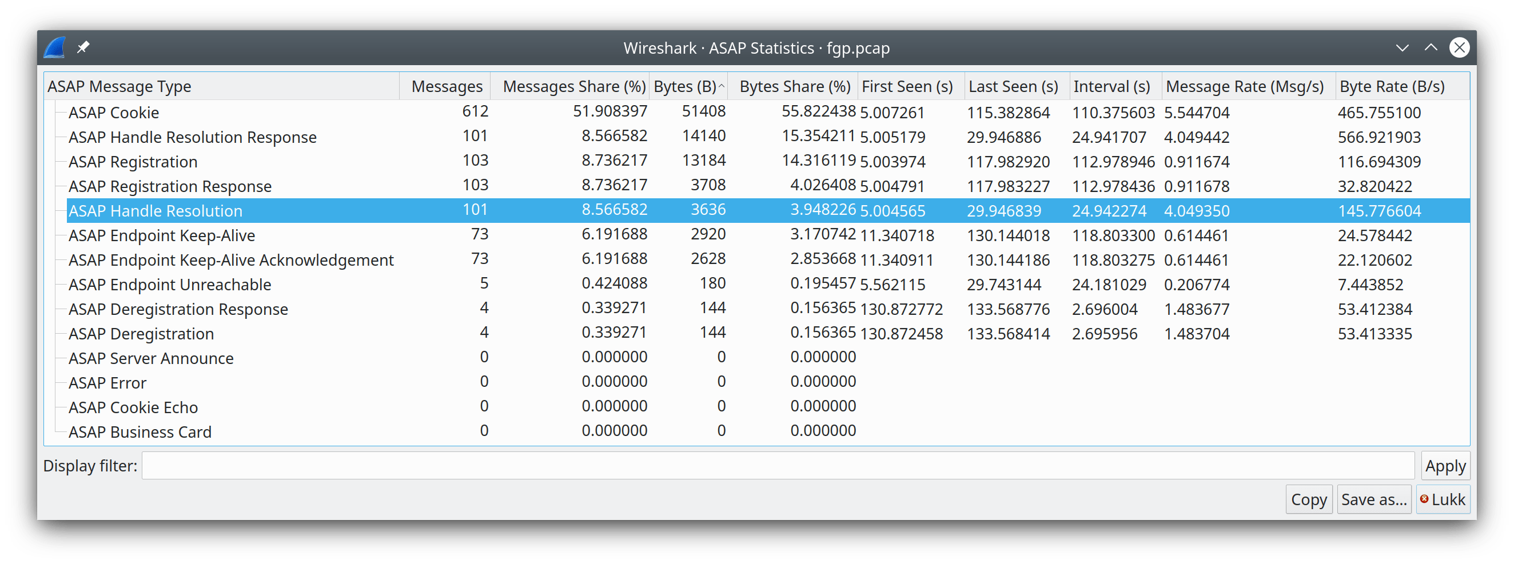1514x564 pixels.
Task: Toggle sorting by the Messages column
Action: (447, 86)
